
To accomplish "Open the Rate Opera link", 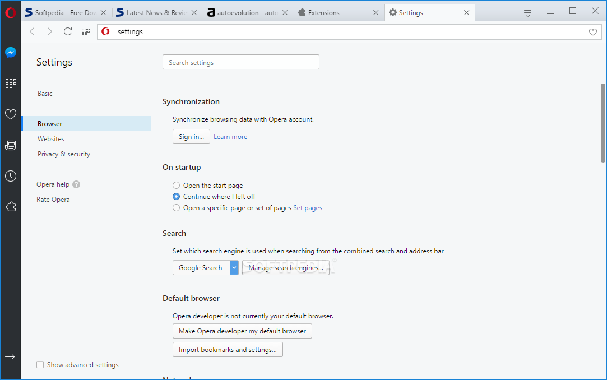I will point(53,200).
